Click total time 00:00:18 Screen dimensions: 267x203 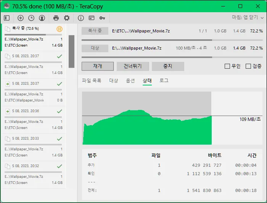pyautogui.click(x=246, y=190)
